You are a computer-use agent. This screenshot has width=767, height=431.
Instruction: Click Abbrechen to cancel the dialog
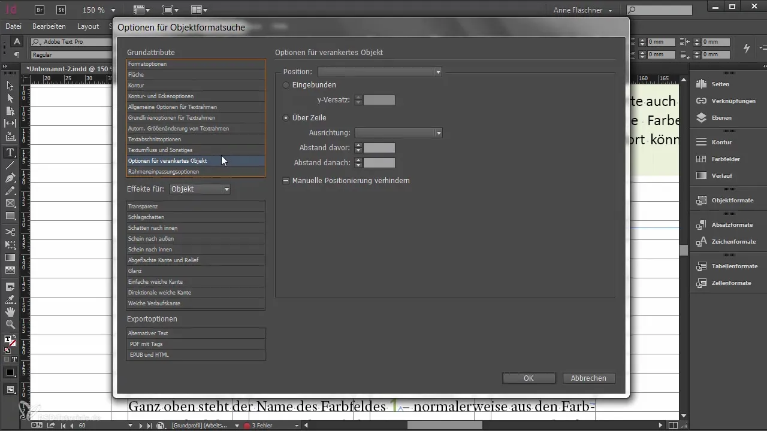point(588,378)
